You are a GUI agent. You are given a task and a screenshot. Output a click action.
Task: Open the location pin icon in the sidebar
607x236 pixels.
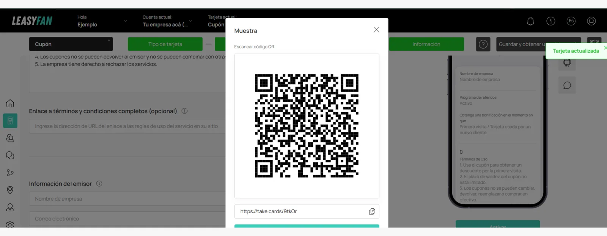pyautogui.click(x=10, y=190)
